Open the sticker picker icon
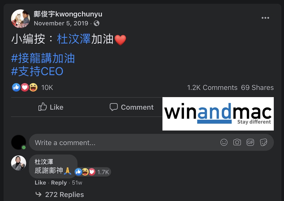Image resolution: width=284 pixels, height=201 pixels. click(263, 142)
